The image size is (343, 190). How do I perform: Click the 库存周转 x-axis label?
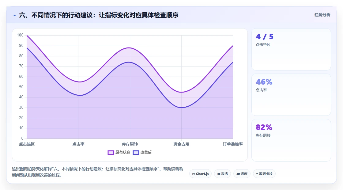click(x=130, y=144)
